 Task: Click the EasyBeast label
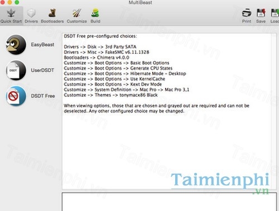pyautogui.click(x=42, y=45)
